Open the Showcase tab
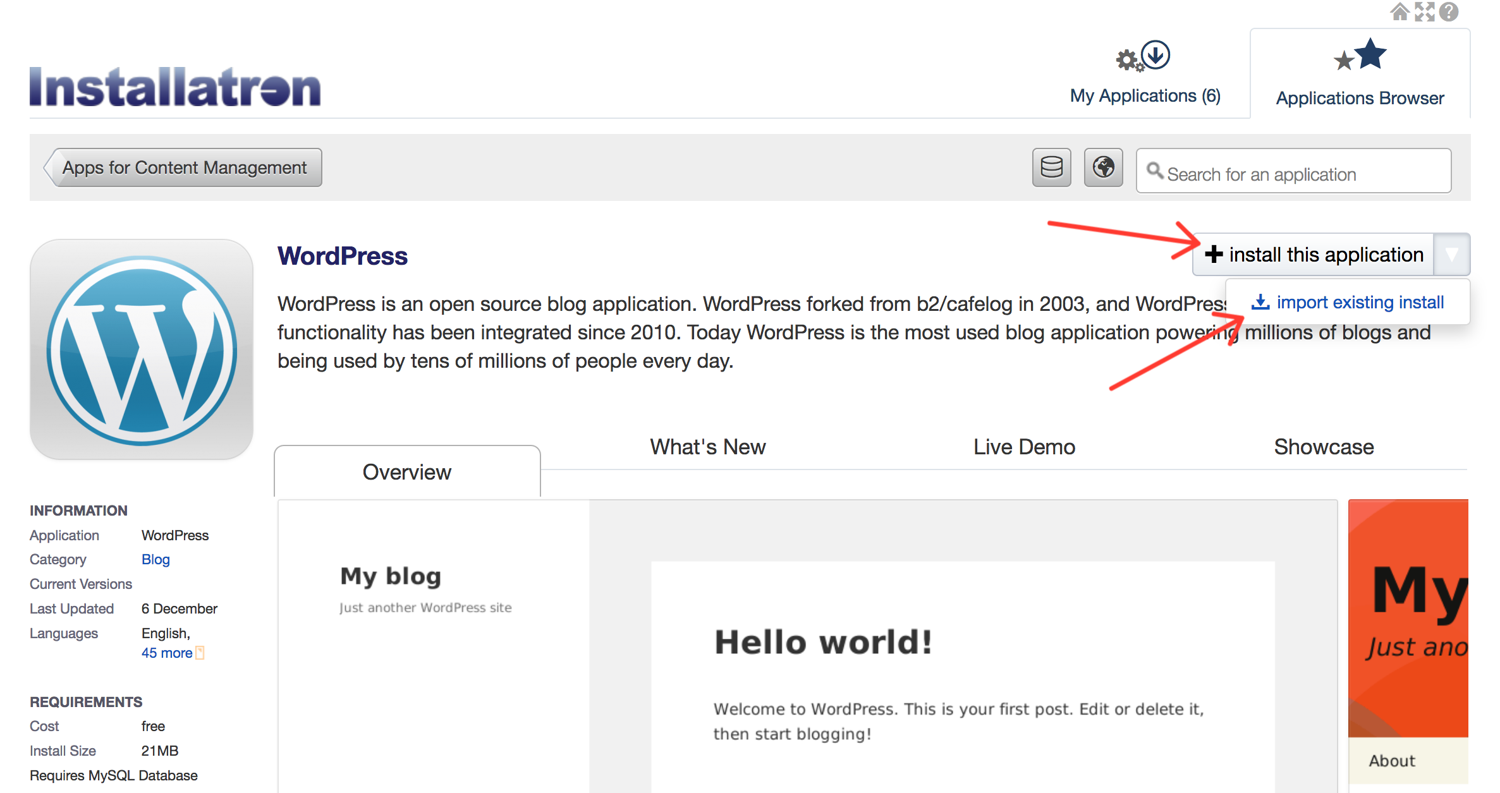 pos(1324,447)
